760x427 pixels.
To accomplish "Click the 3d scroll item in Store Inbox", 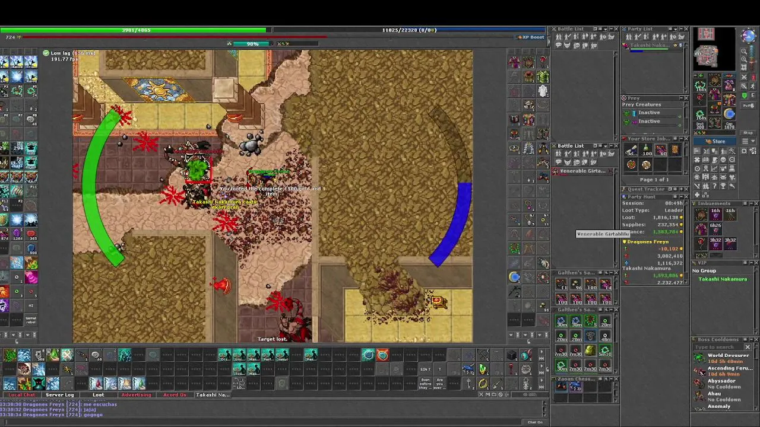I will (631, 150).
